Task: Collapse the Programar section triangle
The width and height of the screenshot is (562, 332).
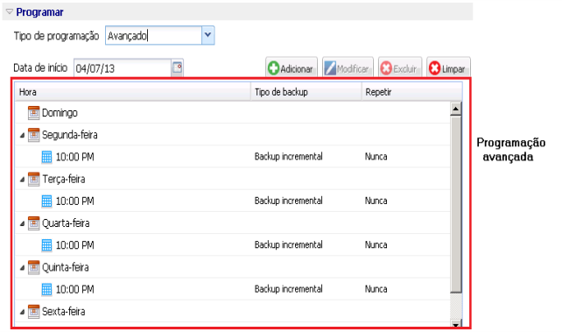Action: 10,12
